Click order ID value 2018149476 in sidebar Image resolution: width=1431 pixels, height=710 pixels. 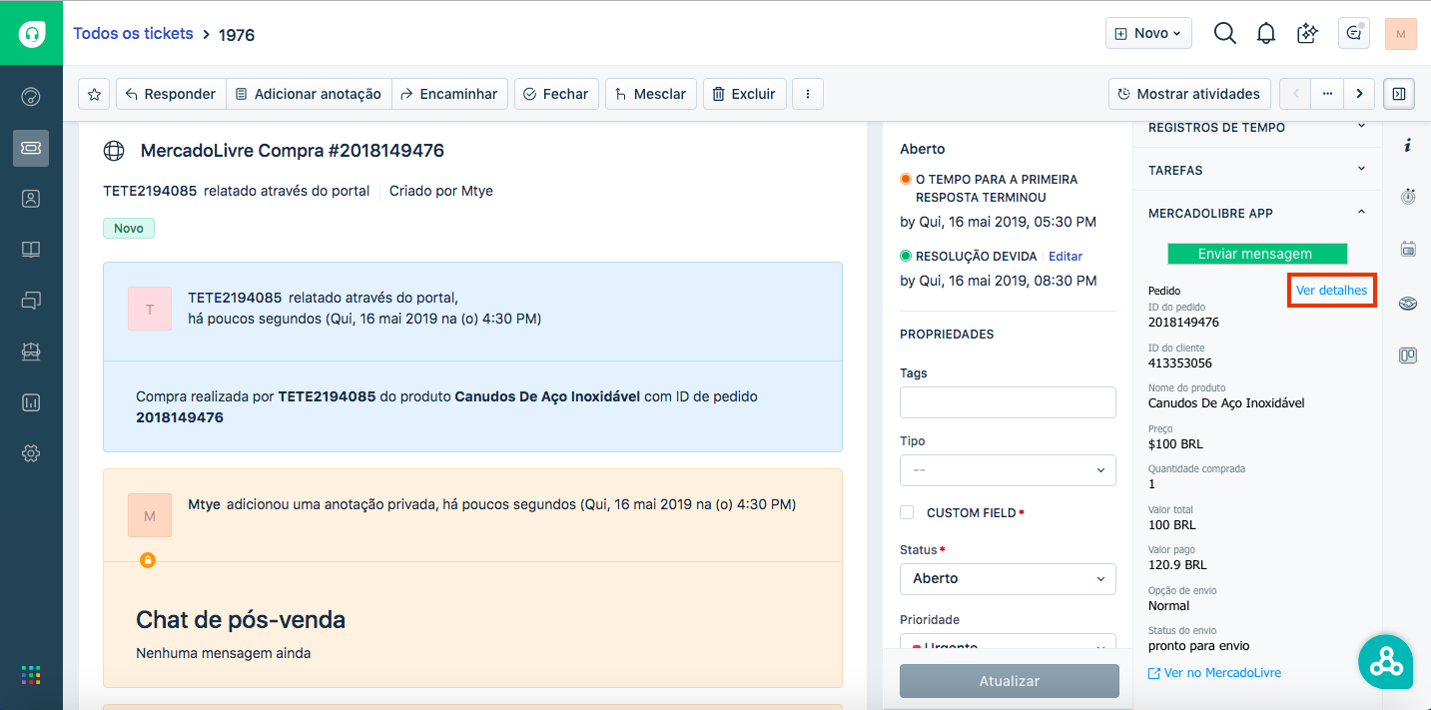pos(1183,323)
